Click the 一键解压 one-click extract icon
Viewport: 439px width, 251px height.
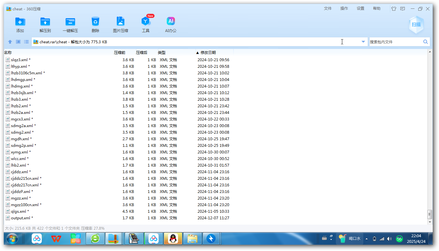[70, 22]
